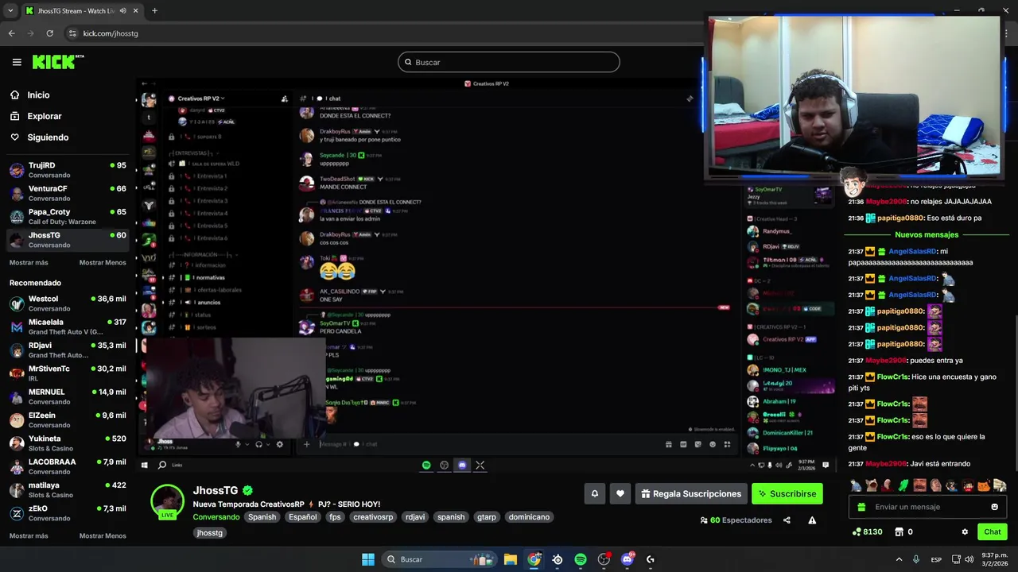Open the recommended MERNUEL channel
1018x572 pixels.
click(68, 396)
